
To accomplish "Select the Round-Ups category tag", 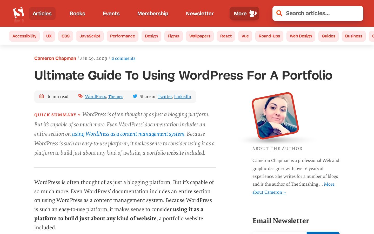I will coord(269,36).
